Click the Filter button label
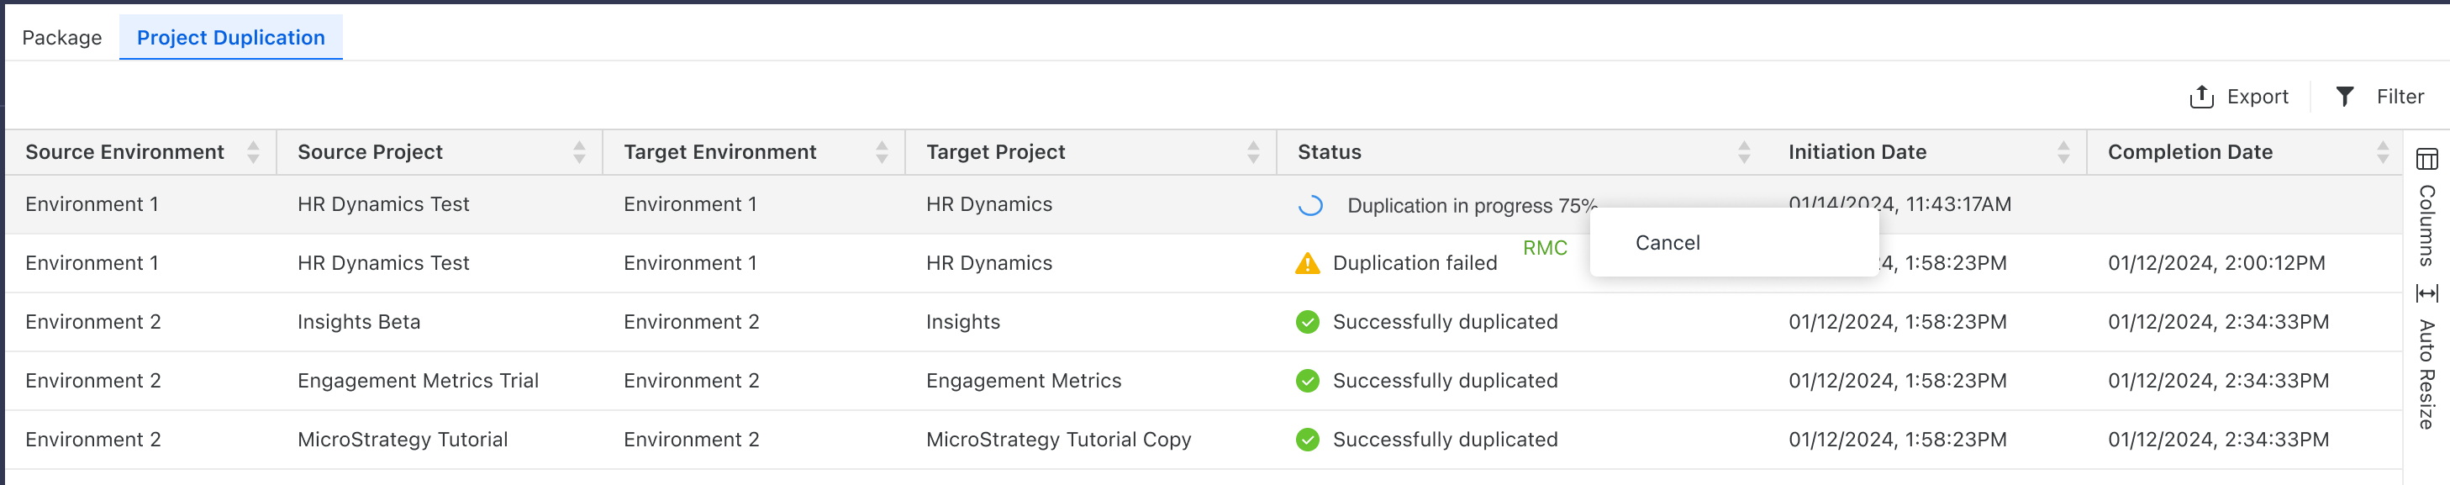2450x485 pixels. (x=2400, y=97)
